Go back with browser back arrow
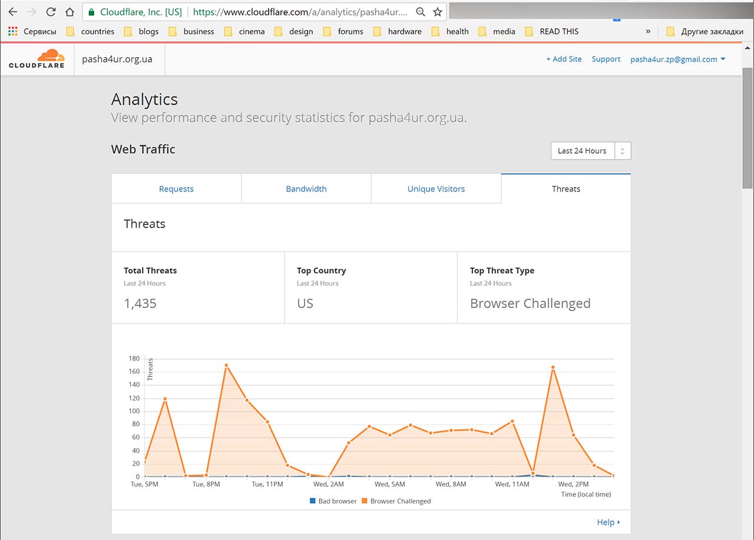The height and width of the screenshot is (540, 754). pyautogui.click(x=13, y=12)
